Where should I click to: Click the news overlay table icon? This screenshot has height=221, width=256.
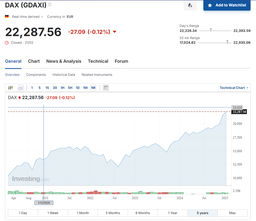pyautogui.click(x=106, y=88)
